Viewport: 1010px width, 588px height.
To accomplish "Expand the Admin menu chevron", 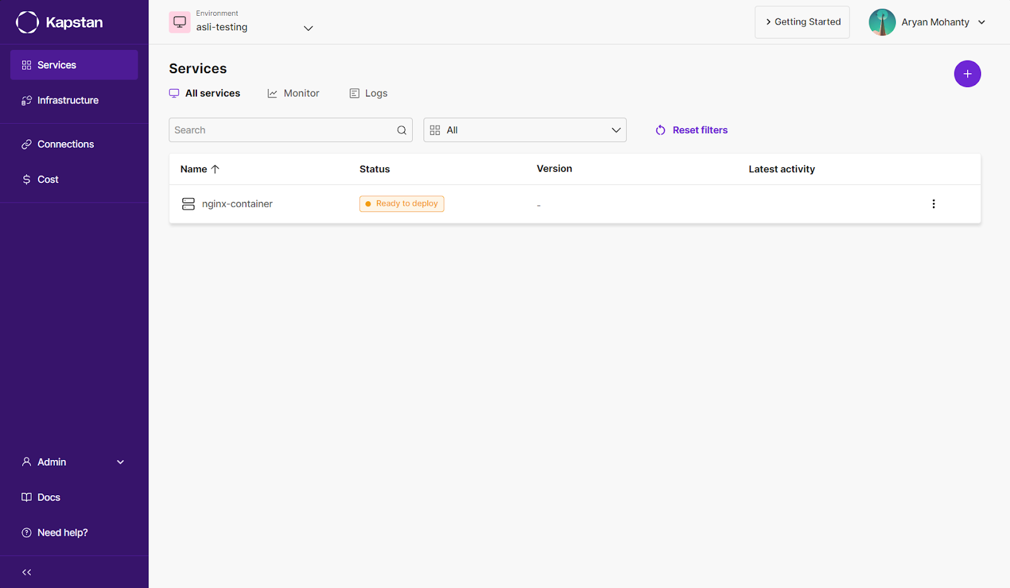I will point(121,462).
